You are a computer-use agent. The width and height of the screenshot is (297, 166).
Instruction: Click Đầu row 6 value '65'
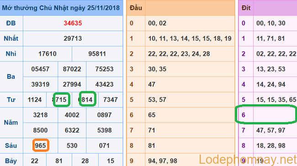[x=152, y=115]
